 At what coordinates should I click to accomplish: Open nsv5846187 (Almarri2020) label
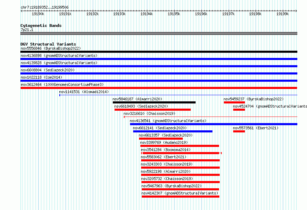tap(137, 99)
